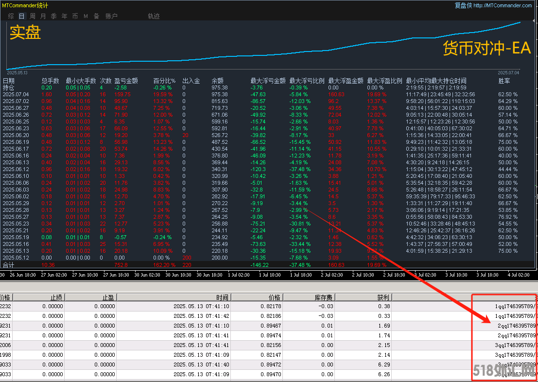Click the 日期 column header
This screenshot has height=382, width=538.
click(x=9, y=81)
